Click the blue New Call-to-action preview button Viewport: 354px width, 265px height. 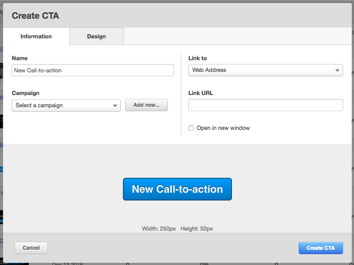pyautogui.click(x=177, y=189)
